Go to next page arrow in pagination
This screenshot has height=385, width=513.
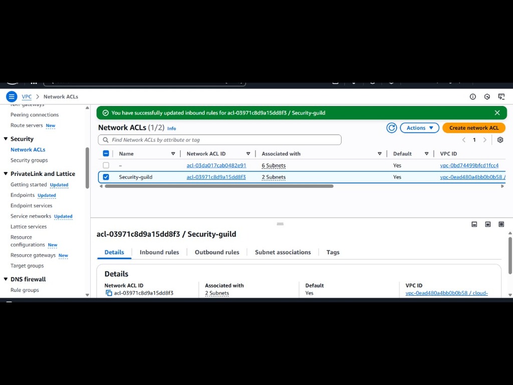click(485, 140)
